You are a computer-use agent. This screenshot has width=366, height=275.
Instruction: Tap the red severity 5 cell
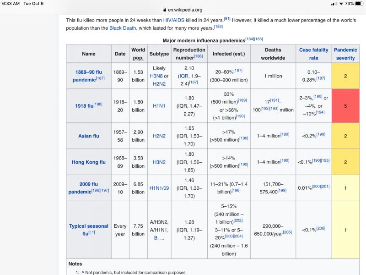coord(345,106)
